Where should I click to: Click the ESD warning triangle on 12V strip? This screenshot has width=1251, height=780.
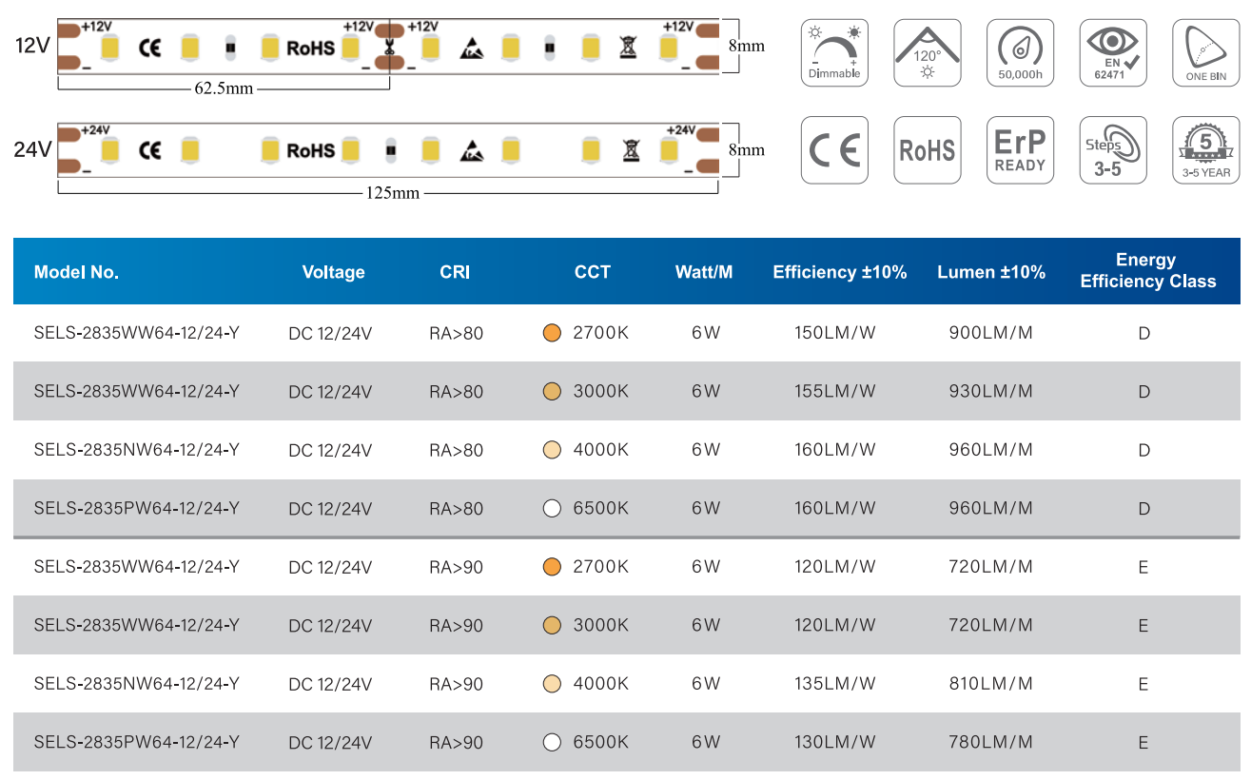click(471, 48)
